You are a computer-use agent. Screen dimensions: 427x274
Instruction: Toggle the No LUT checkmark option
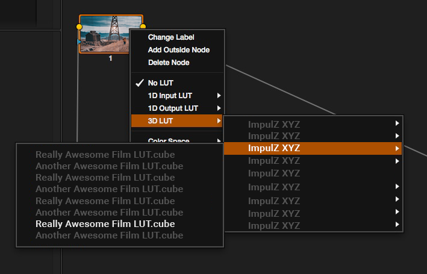click(x=160, y=83)
